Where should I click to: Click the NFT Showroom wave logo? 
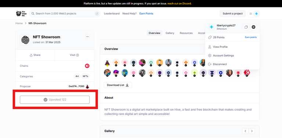pos(25,40)
